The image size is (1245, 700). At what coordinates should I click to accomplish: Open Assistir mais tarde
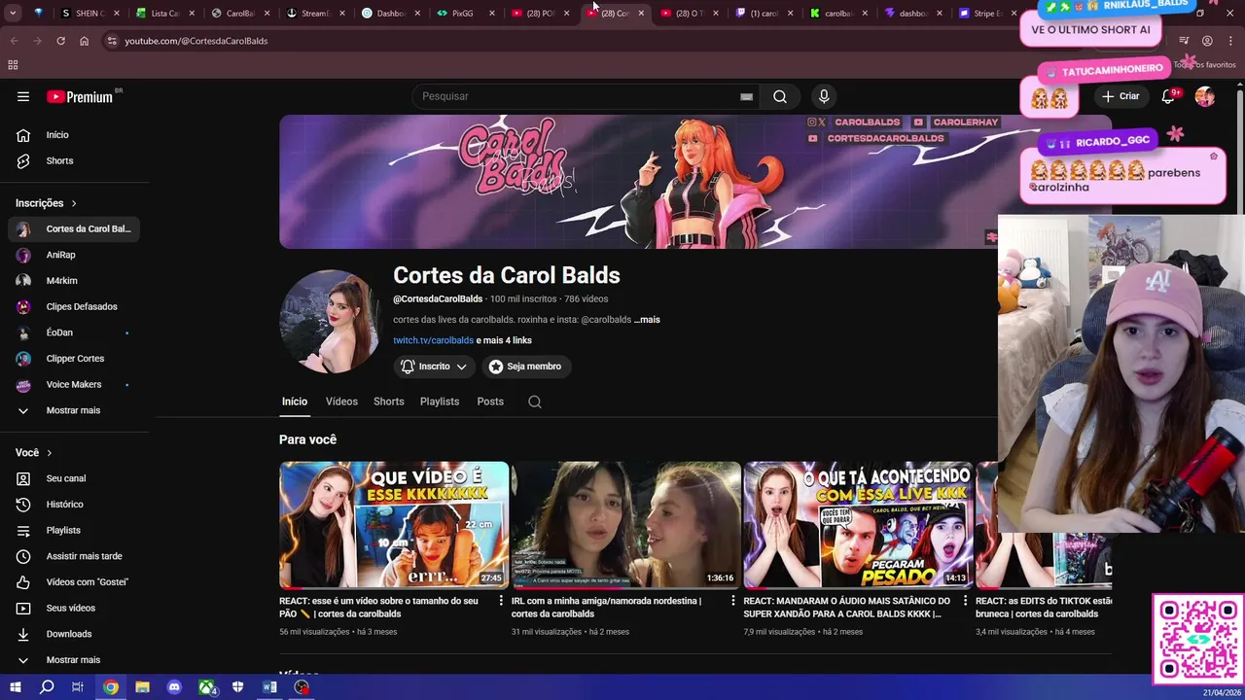(x=75, y=556)
